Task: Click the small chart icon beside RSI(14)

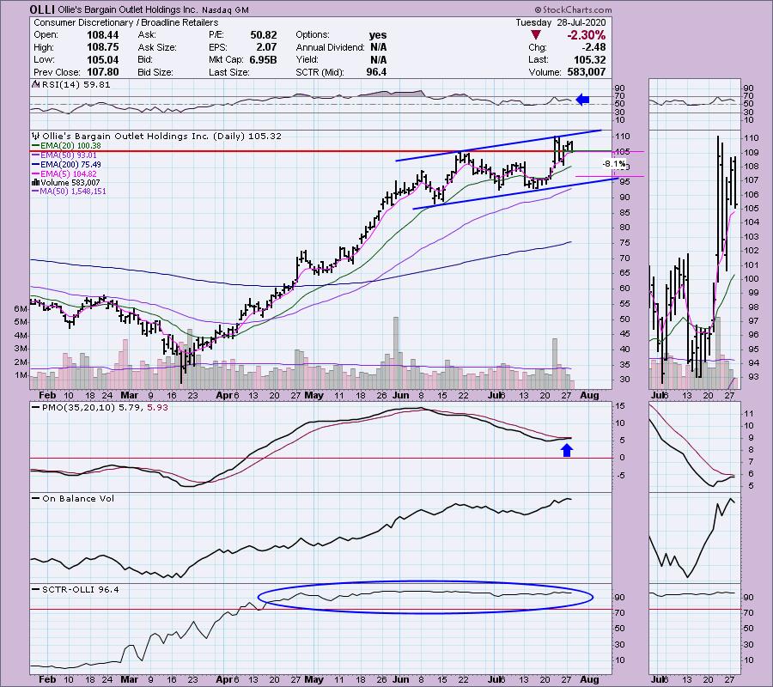Action: coord(35,84)
